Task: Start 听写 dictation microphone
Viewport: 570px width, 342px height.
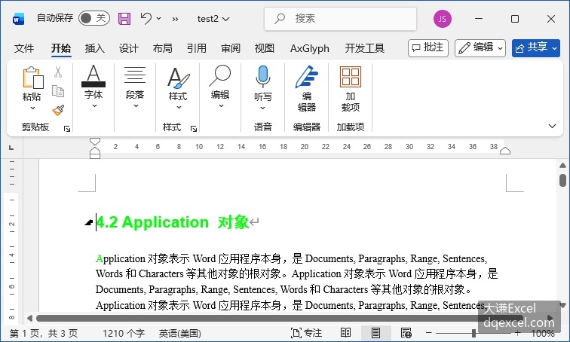Action: tap(263, 78)
